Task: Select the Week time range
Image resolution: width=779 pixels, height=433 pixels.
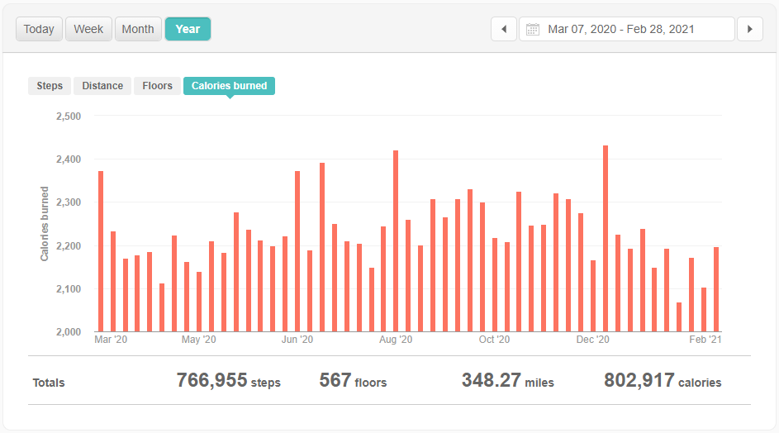Action: 88,29
